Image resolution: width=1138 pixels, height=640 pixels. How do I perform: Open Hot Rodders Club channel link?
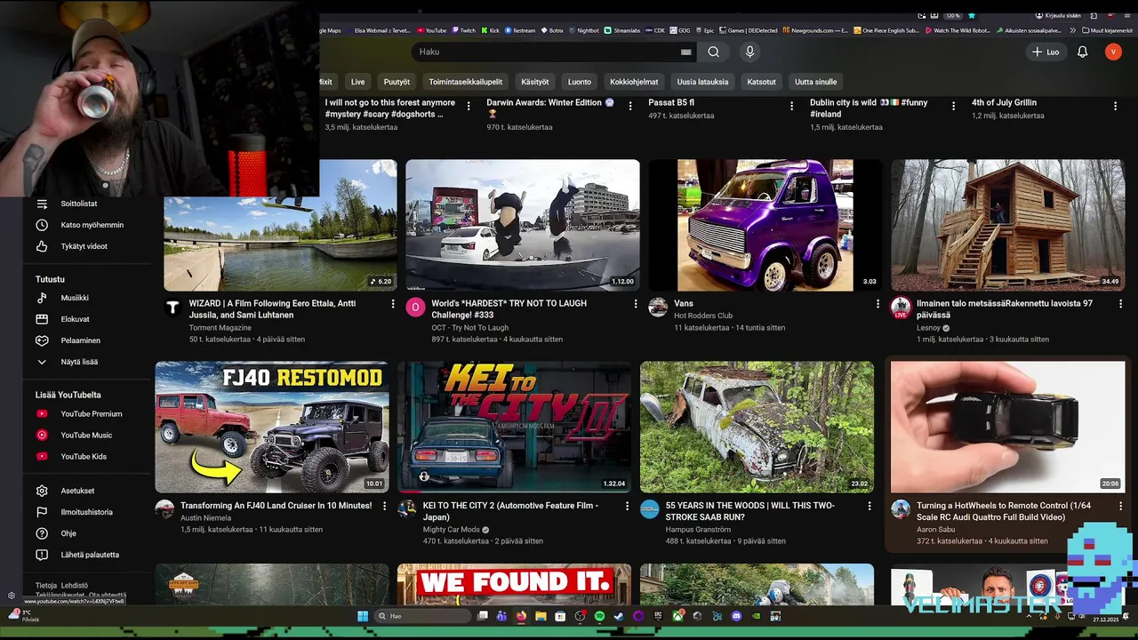[703, 316]
